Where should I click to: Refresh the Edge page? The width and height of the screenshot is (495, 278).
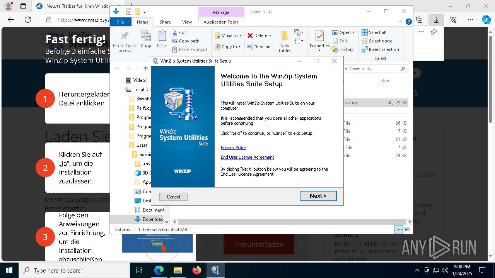click(x=28, y=20)
